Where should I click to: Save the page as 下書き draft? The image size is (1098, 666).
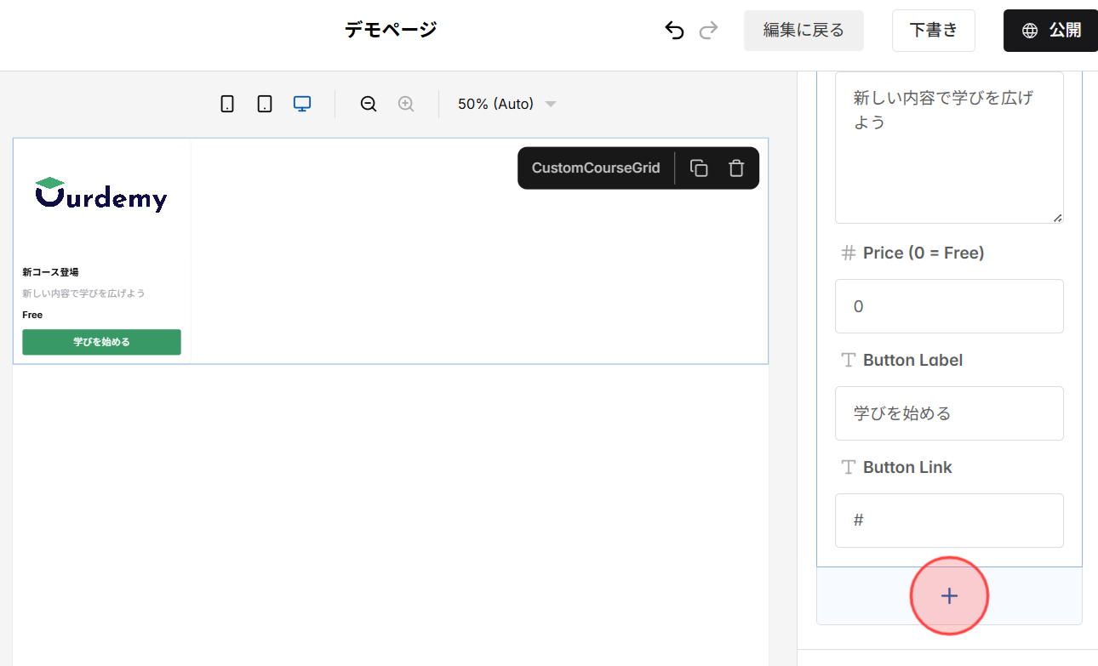tap(934, 30)
